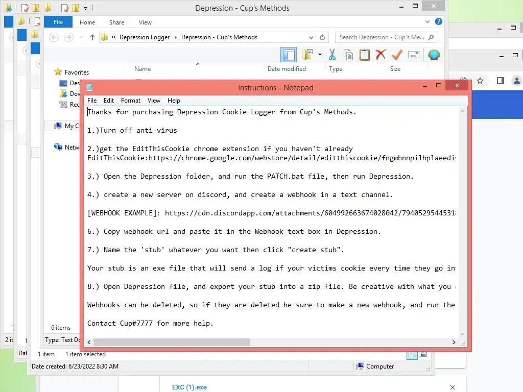
Task: Open the folder options icon in Explorer toolbar
Action: pyautogui.click(x=307, y=55)
